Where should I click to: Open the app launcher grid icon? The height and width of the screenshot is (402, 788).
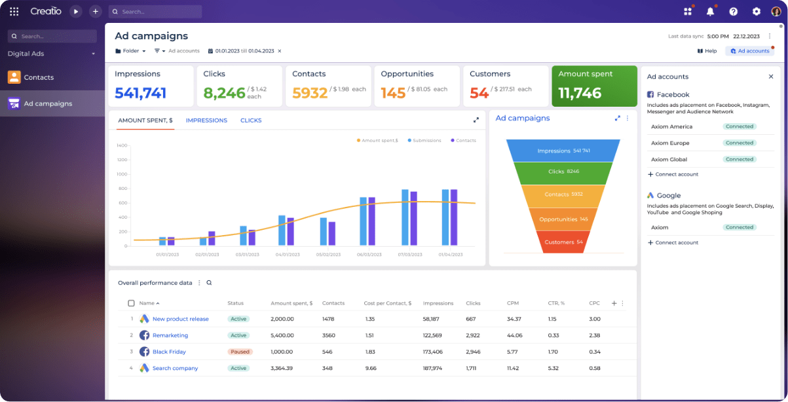(x=14, y=11)
